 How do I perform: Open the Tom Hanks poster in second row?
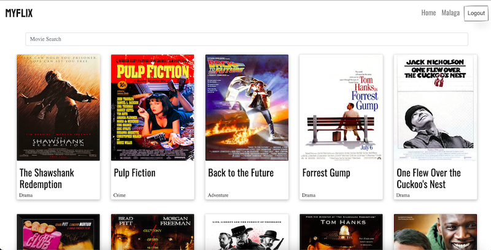341,232
